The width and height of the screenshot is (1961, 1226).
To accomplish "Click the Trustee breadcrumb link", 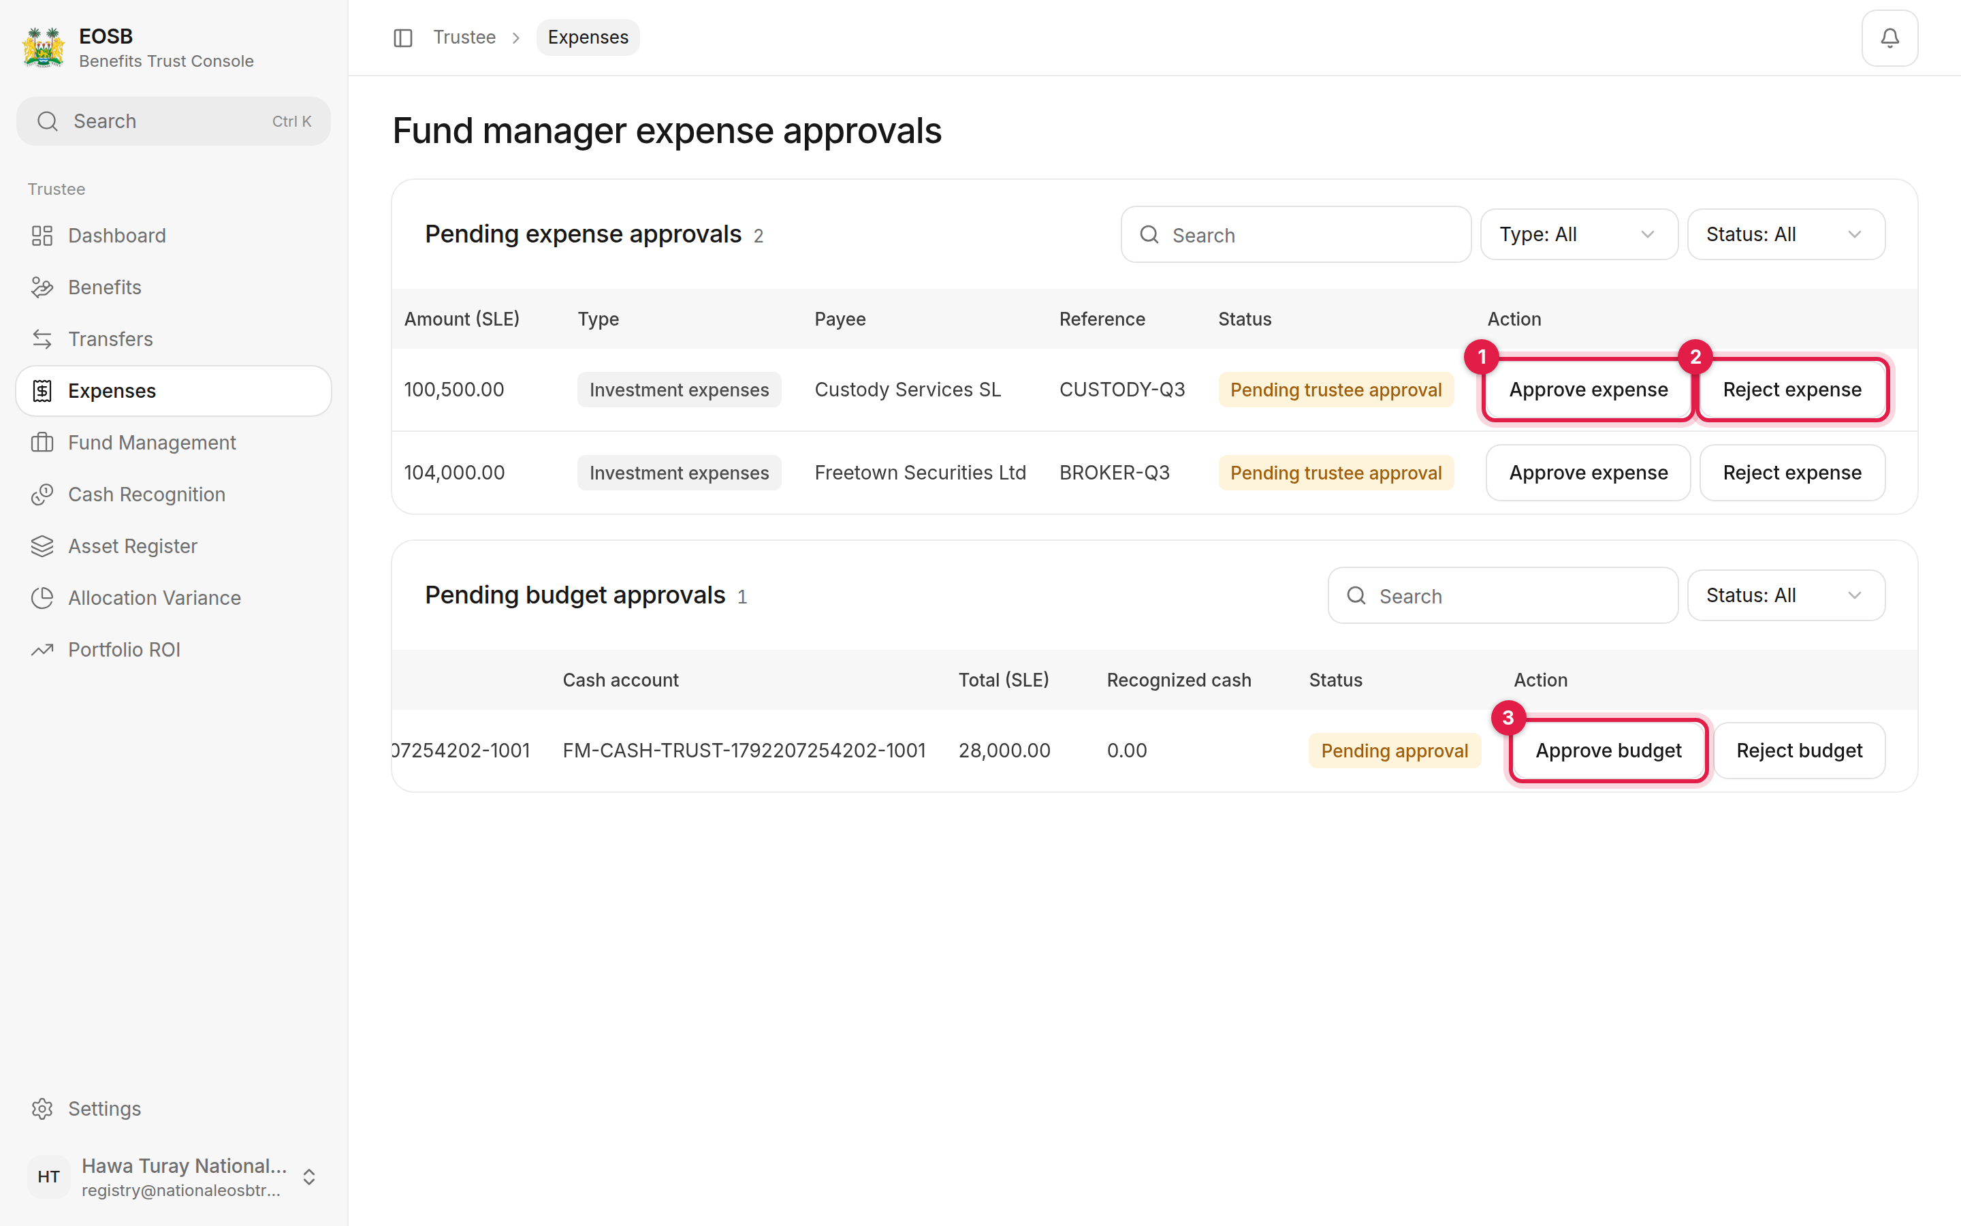I will [x=464, y=37].
